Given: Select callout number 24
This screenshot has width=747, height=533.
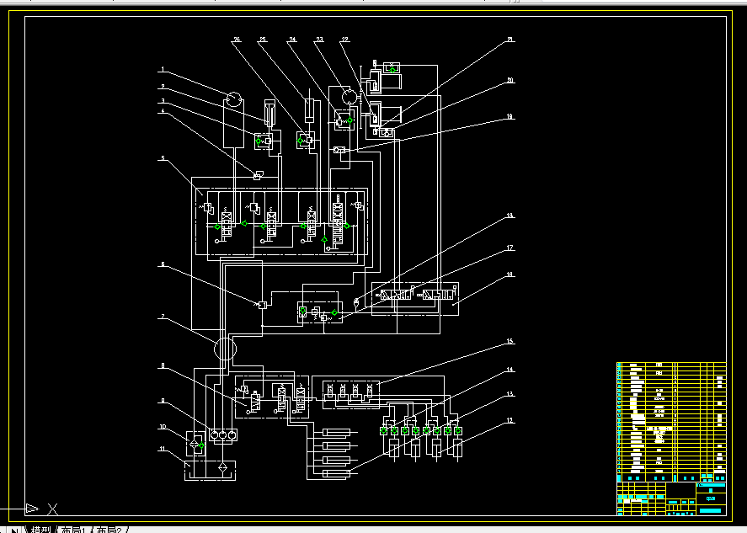Looking at the screenshot, I should pyautogui.click(x=292, y=40).
